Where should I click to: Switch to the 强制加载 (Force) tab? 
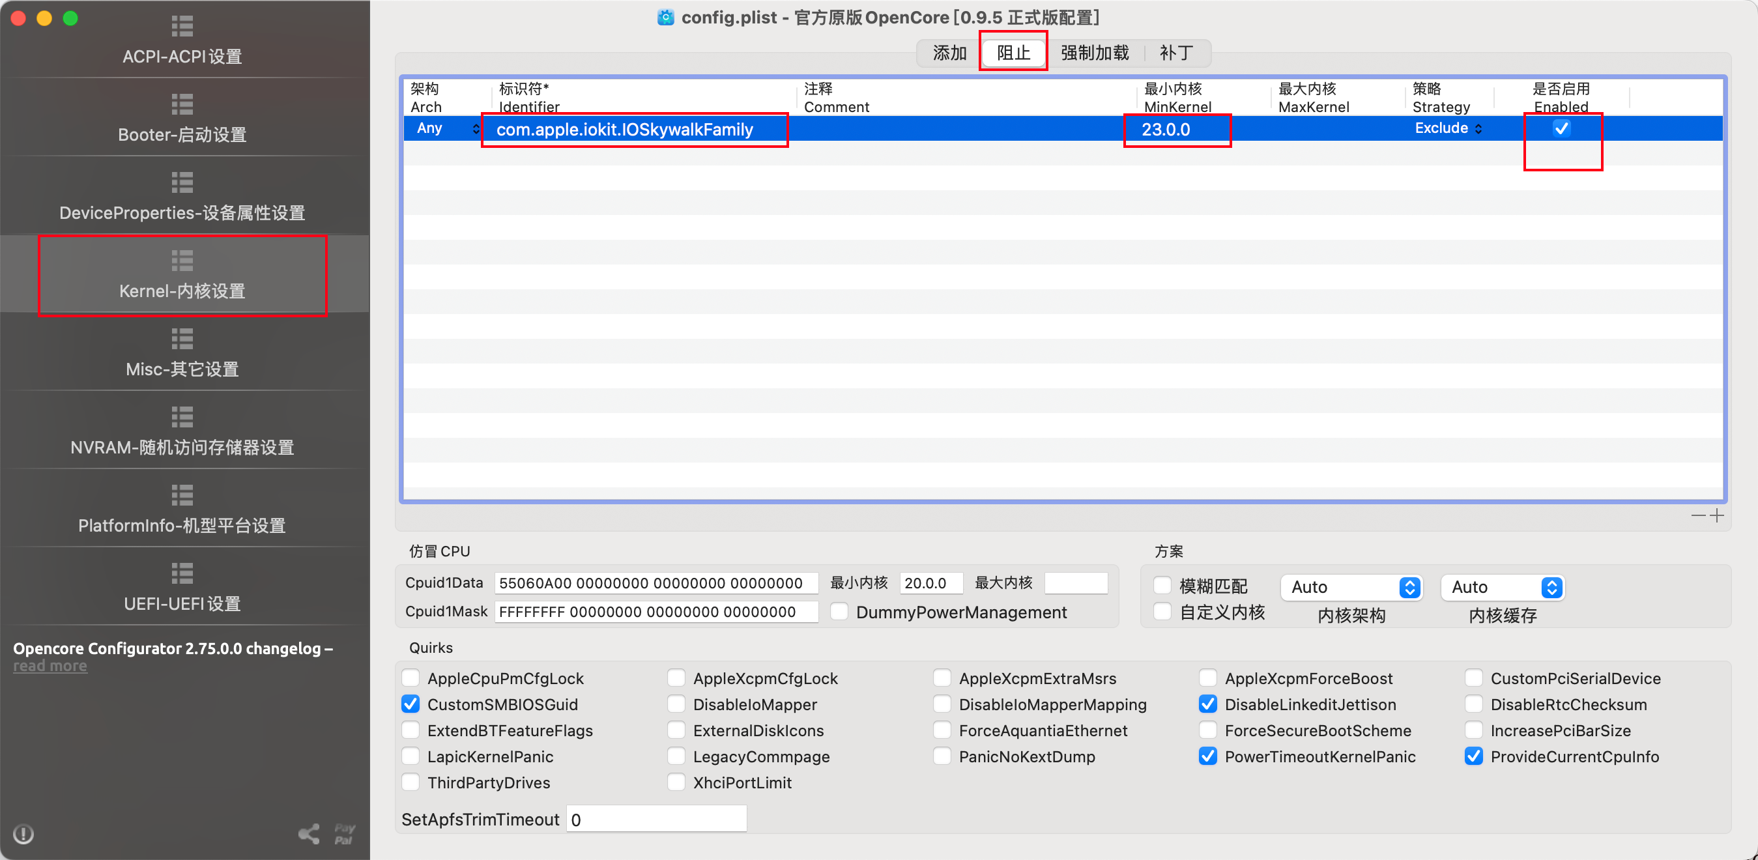tap(1095, 53)
